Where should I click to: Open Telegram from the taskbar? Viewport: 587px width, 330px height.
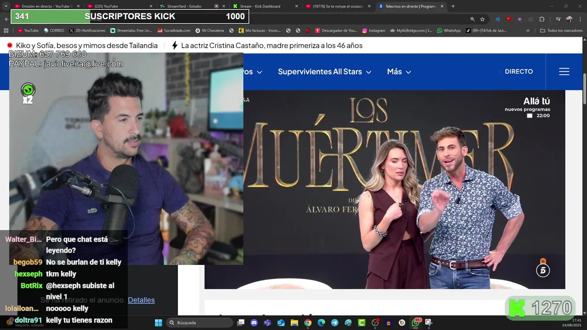pyautogui.click(x=335, y=323)
